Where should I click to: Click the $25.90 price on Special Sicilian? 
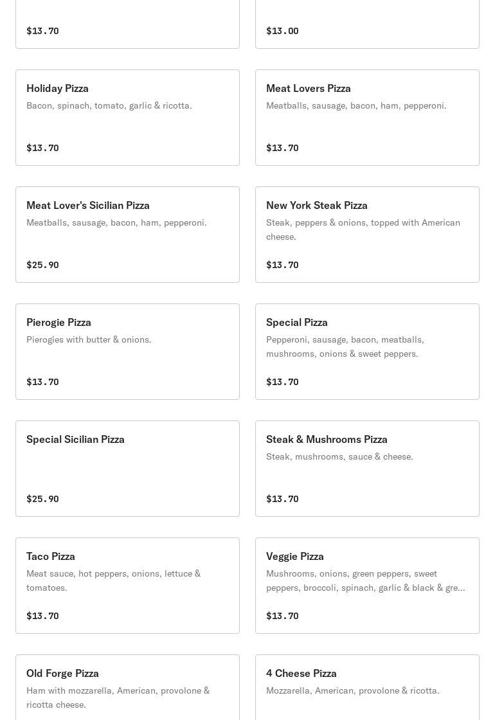pos(42,499)
